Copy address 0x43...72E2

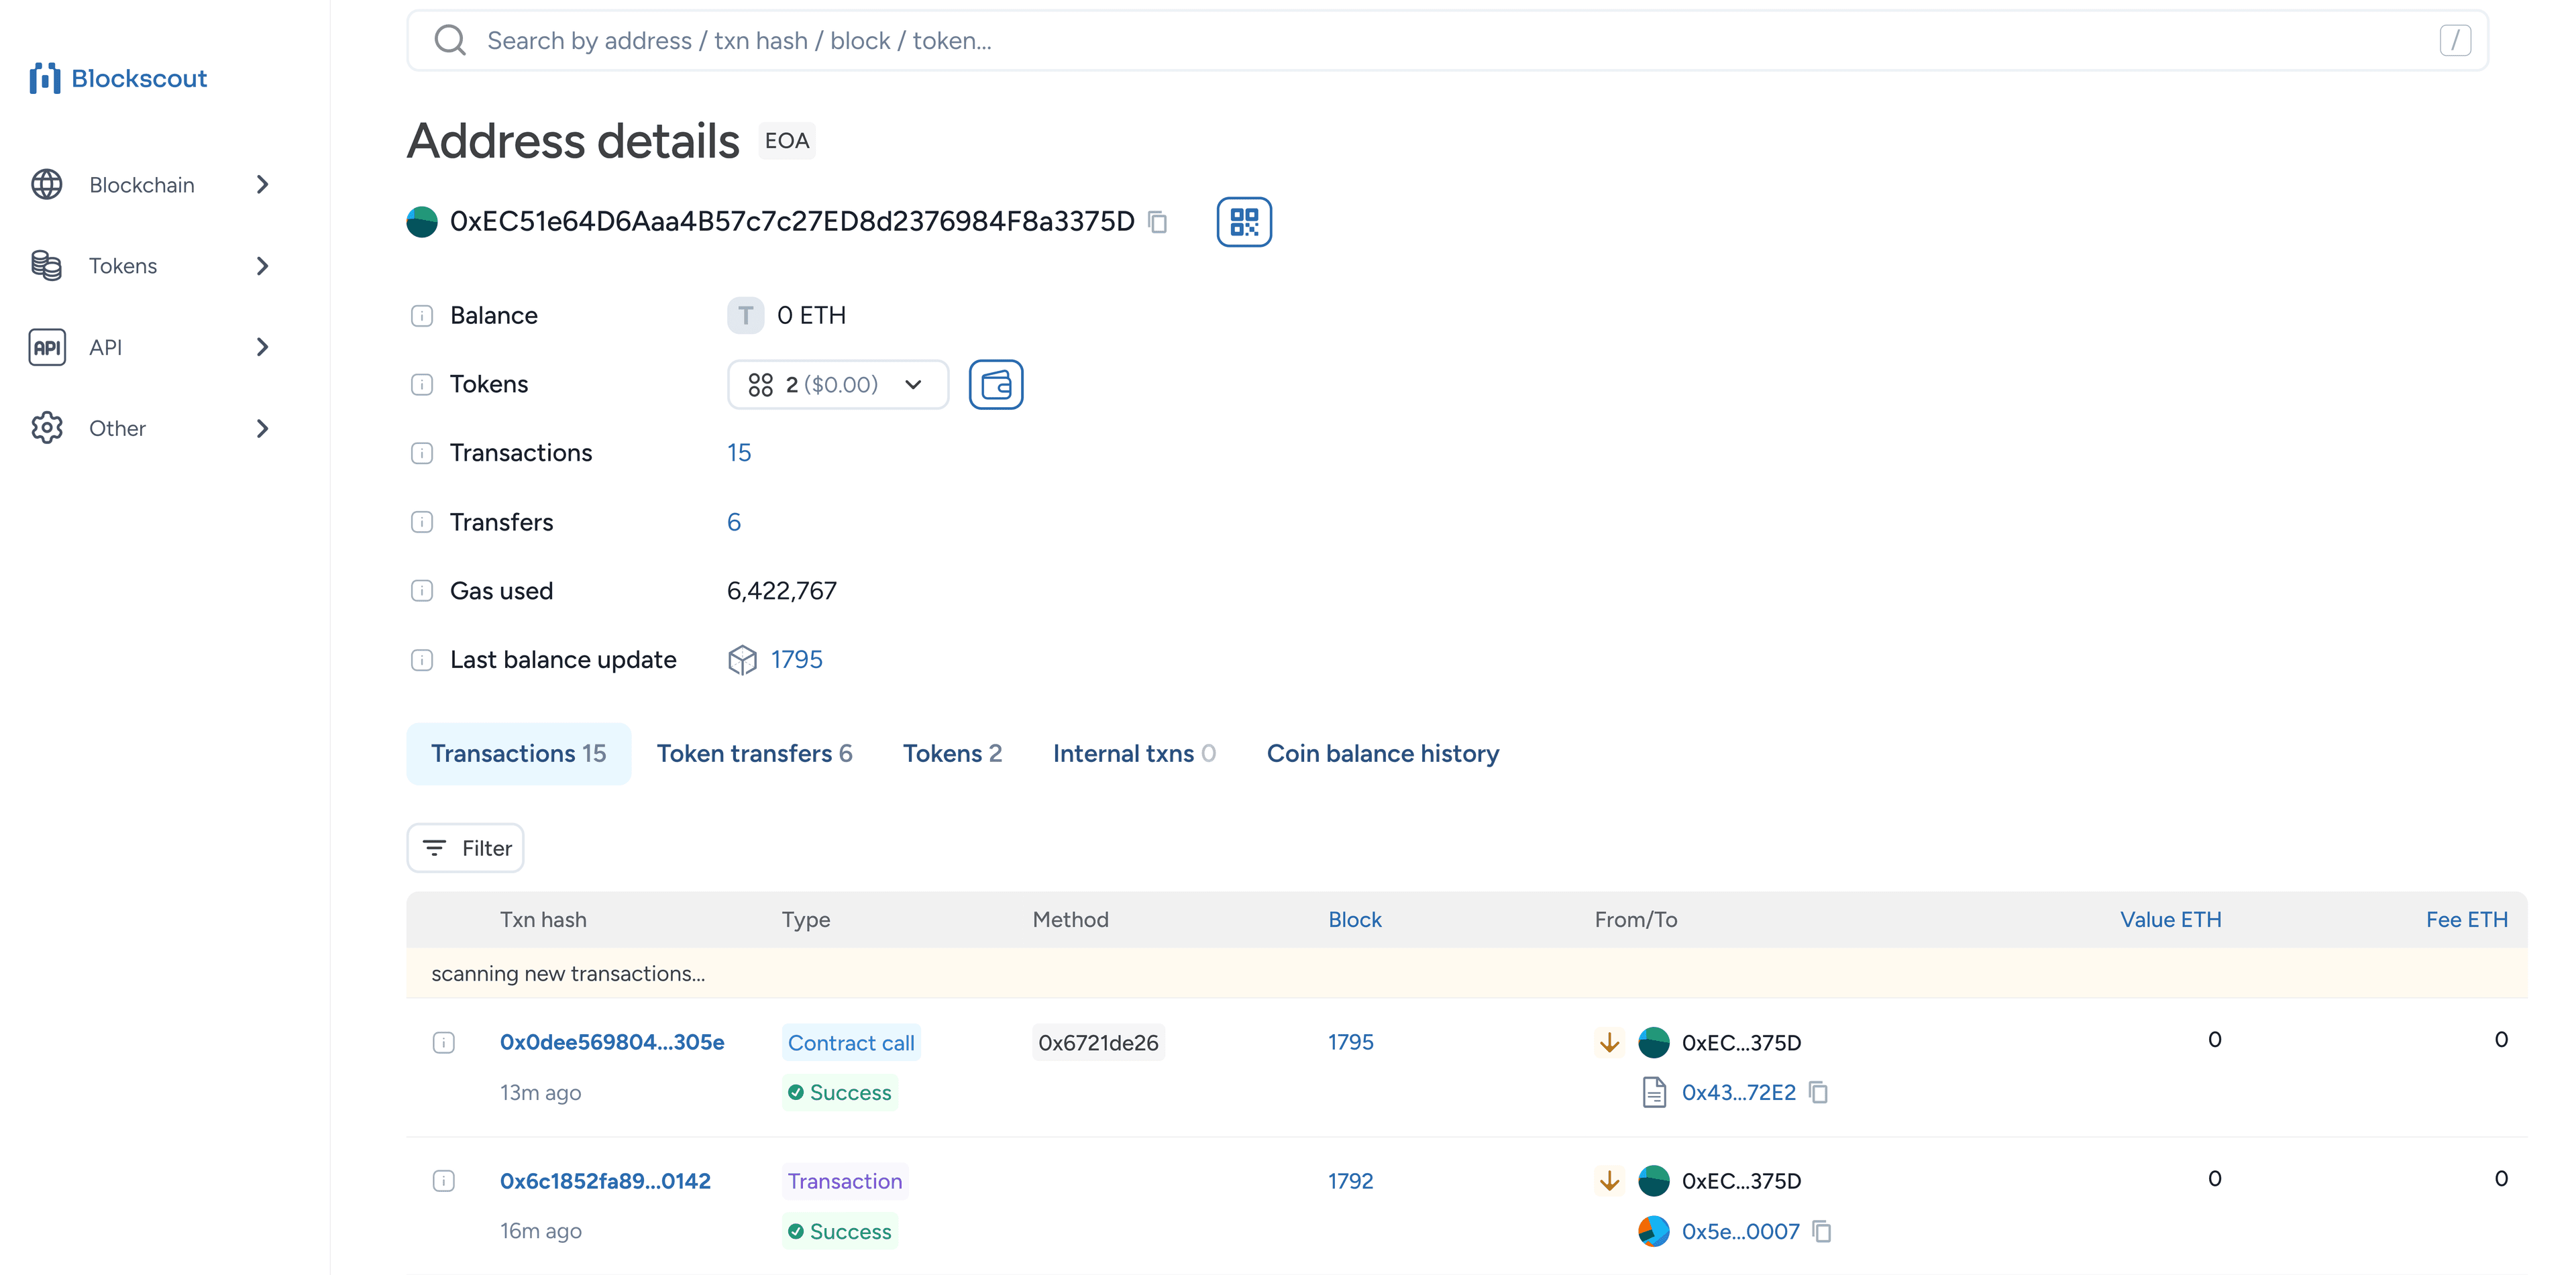[1819, 1093]
